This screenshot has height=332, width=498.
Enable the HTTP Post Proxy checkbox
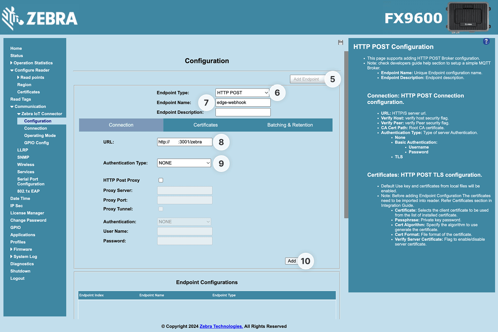click(161, 180)
